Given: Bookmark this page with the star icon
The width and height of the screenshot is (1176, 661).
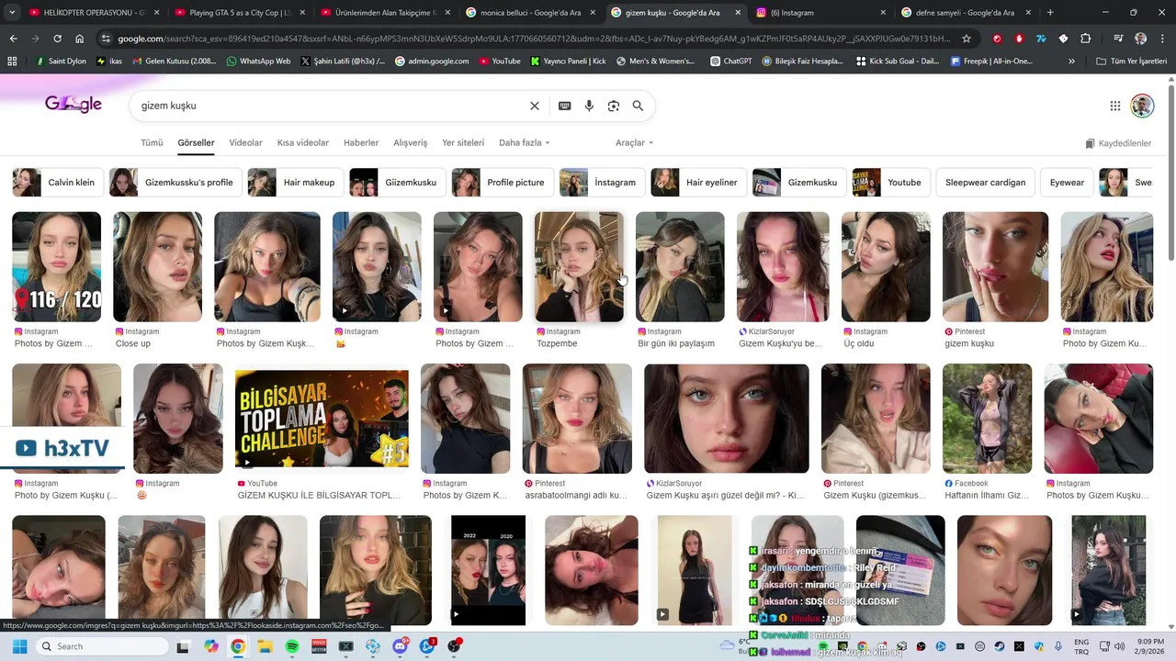Looking at the screenshot, I should [x=967, y=39].
